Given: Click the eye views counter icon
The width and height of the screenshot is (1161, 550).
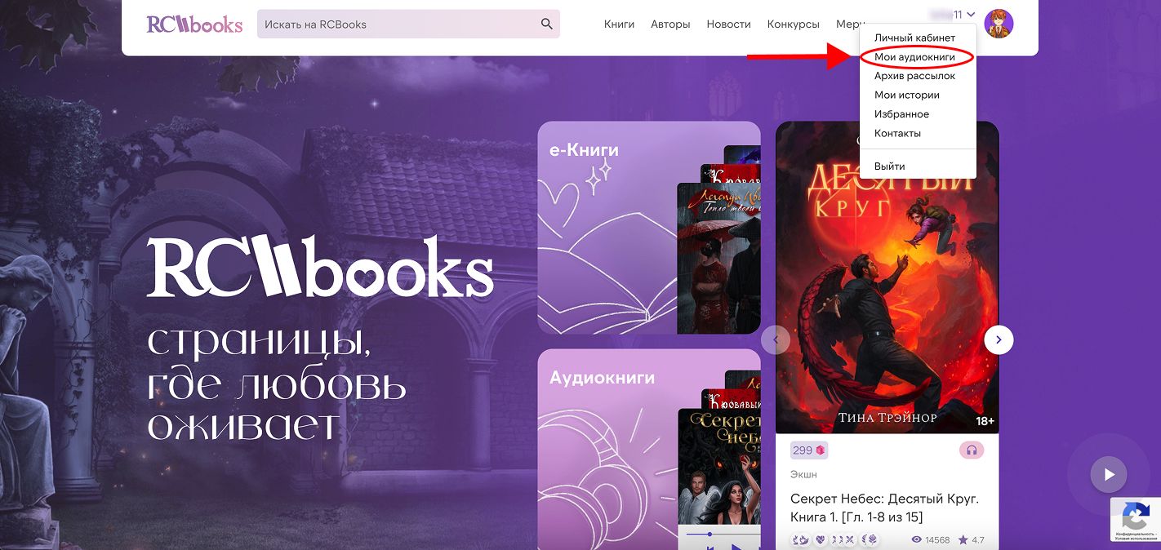Looking at the screenshot, I should point(917,540).
